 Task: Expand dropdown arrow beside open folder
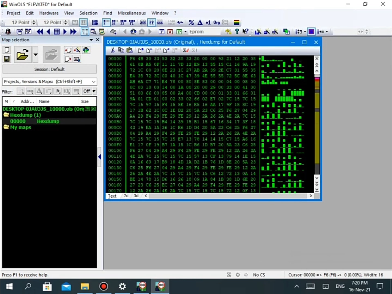35,54
